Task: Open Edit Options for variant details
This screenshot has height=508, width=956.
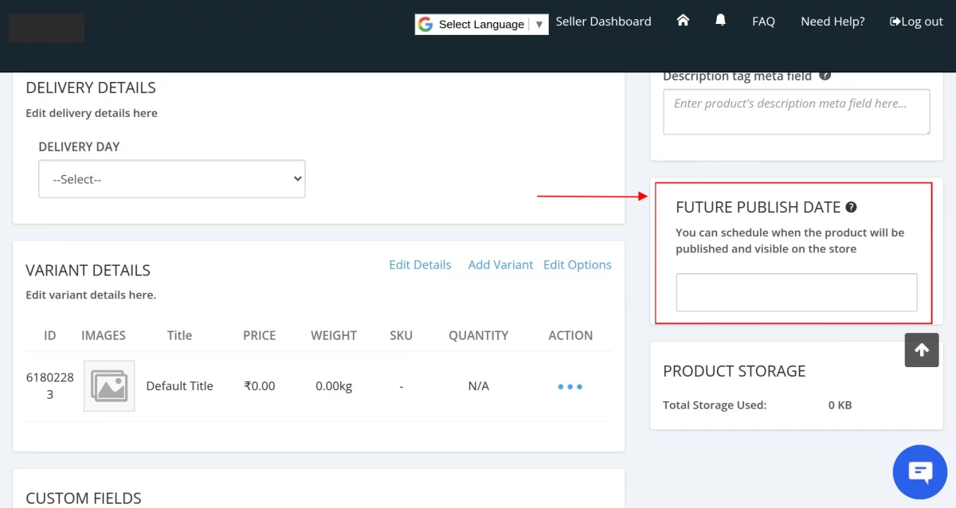Action: pyautogui.click(x=578, y=264)
